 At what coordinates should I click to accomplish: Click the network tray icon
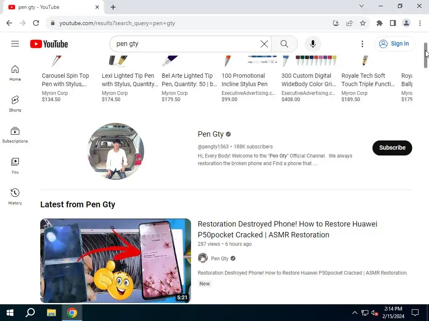coord(365,313)
